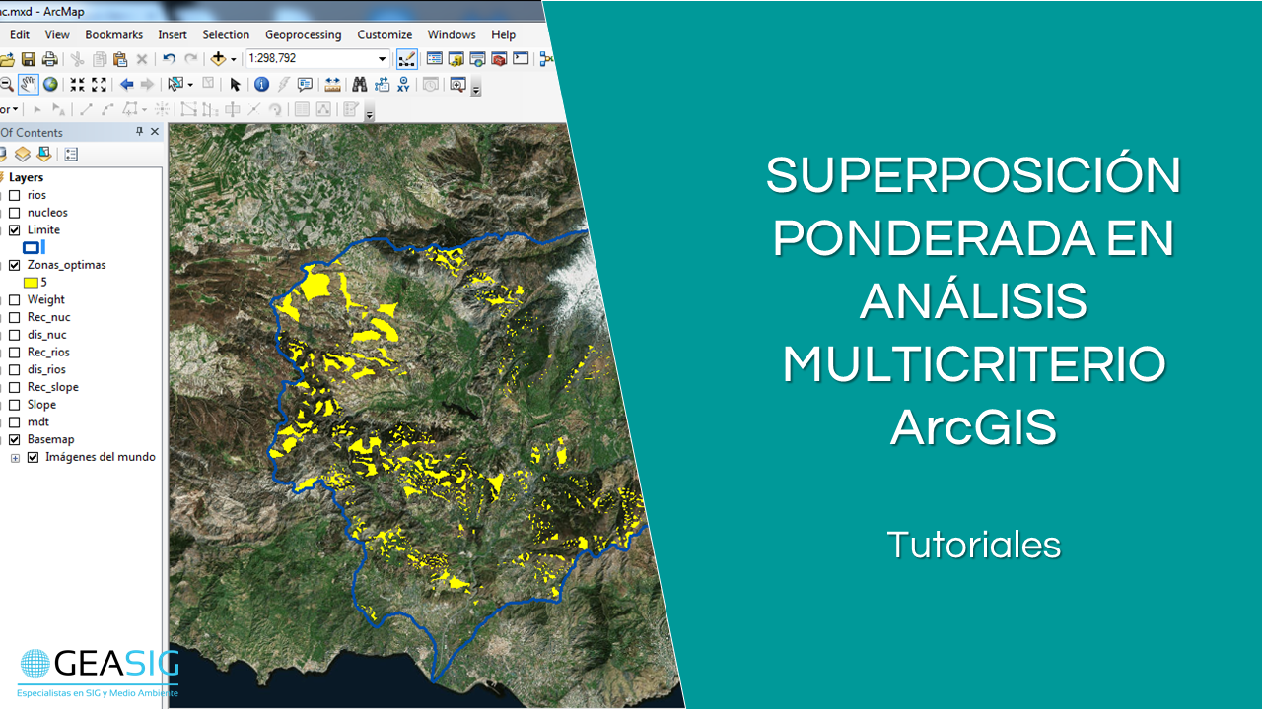Open the Add Data dropdown arrow
Image resolution: width=1262 pixels, height=709 pixels.
click(x=234, y=60)
